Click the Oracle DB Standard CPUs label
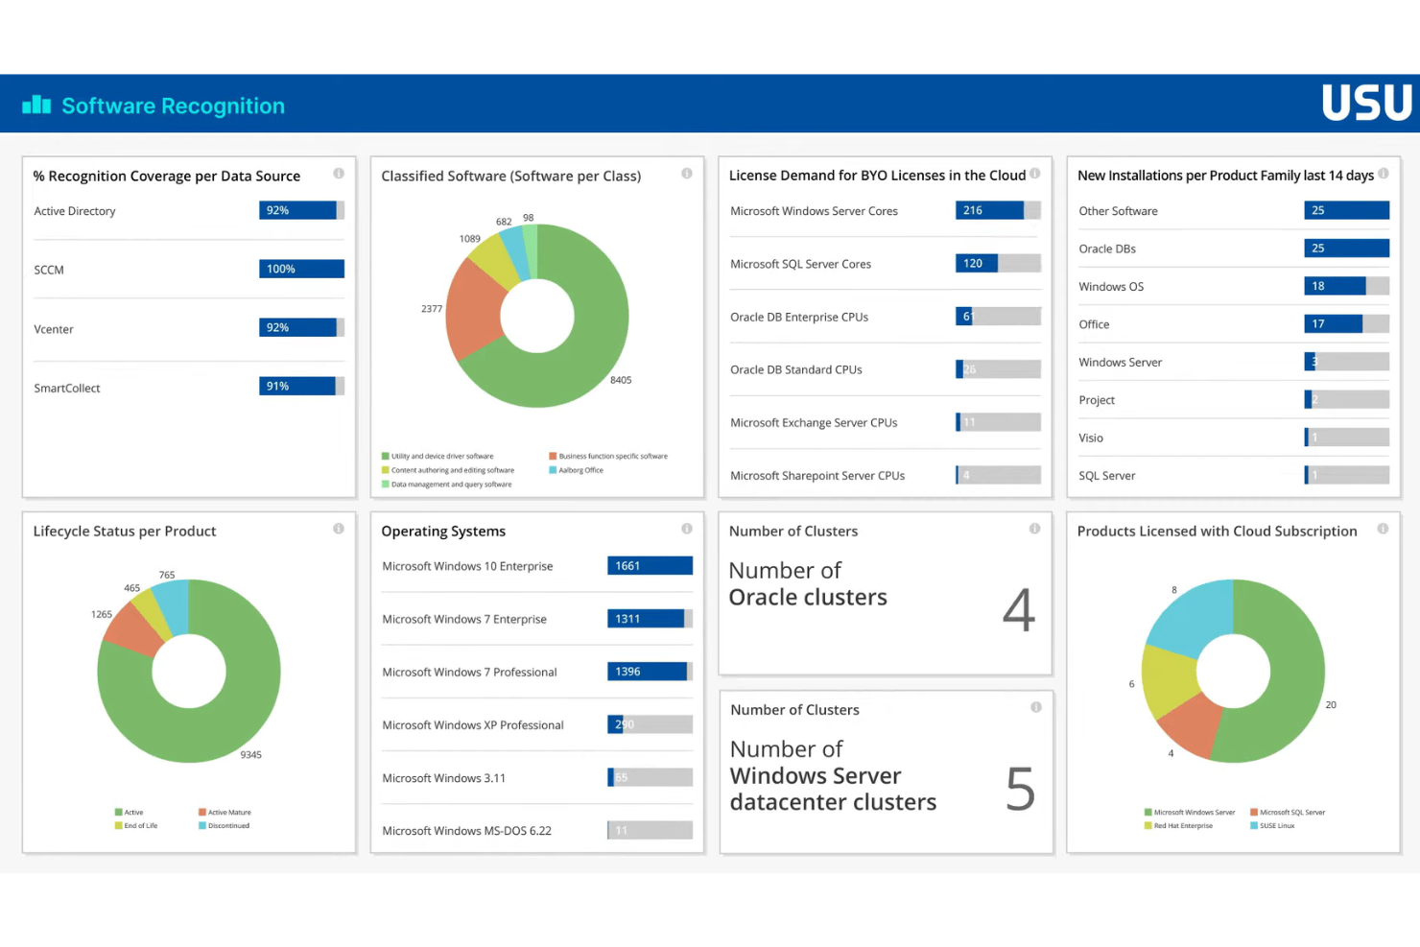This screenshot has width=1420, height=947. coord(796,369)
